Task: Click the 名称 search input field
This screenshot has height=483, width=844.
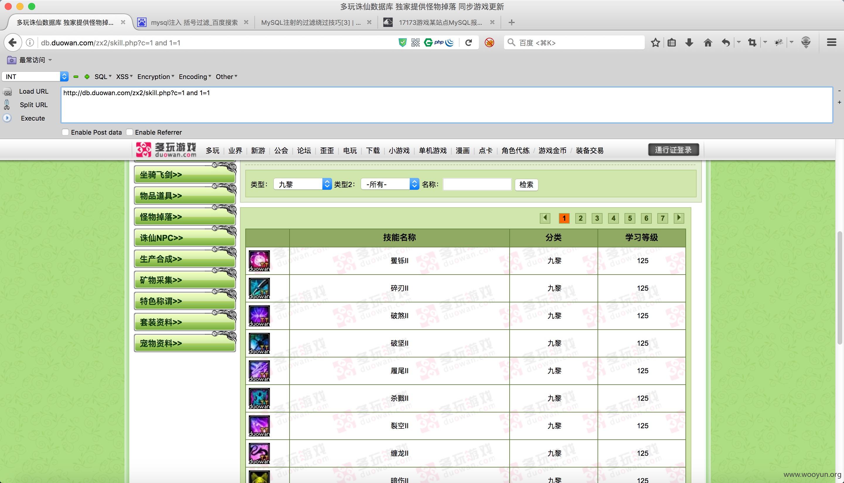Action: 477,184
